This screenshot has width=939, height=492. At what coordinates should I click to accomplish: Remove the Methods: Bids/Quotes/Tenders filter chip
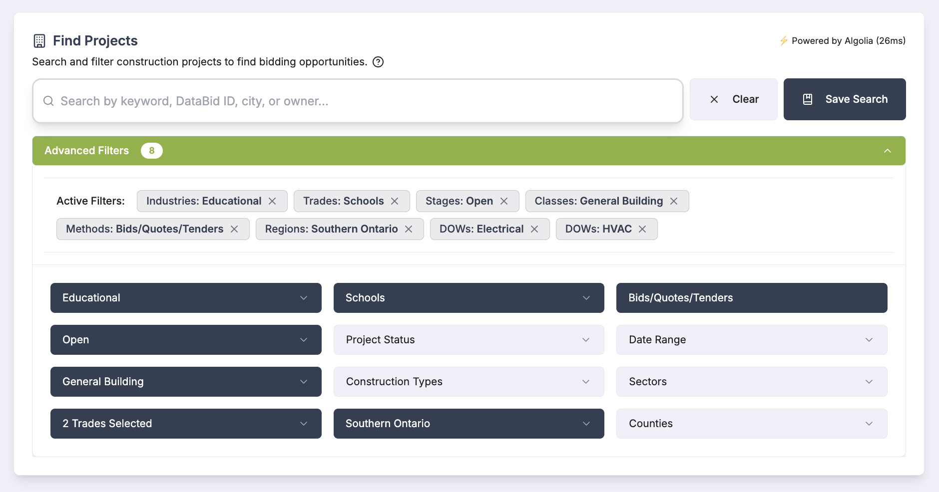click(234, 229)
